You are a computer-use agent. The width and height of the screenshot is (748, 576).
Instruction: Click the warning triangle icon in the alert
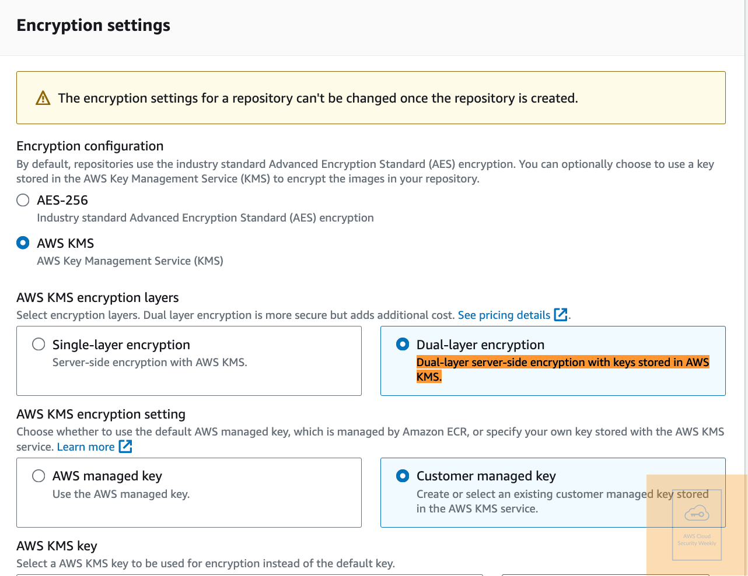pyautogui.click(x=43, y=98)
